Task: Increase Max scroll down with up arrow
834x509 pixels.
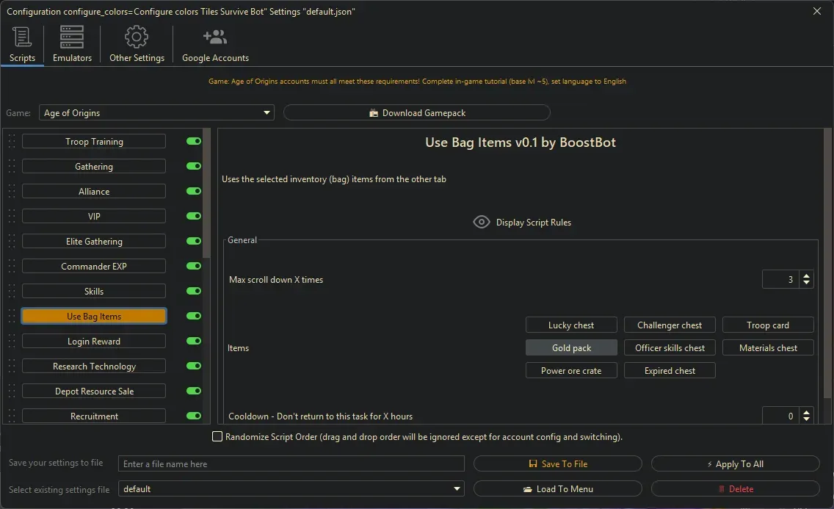Action: pos(806,275)
